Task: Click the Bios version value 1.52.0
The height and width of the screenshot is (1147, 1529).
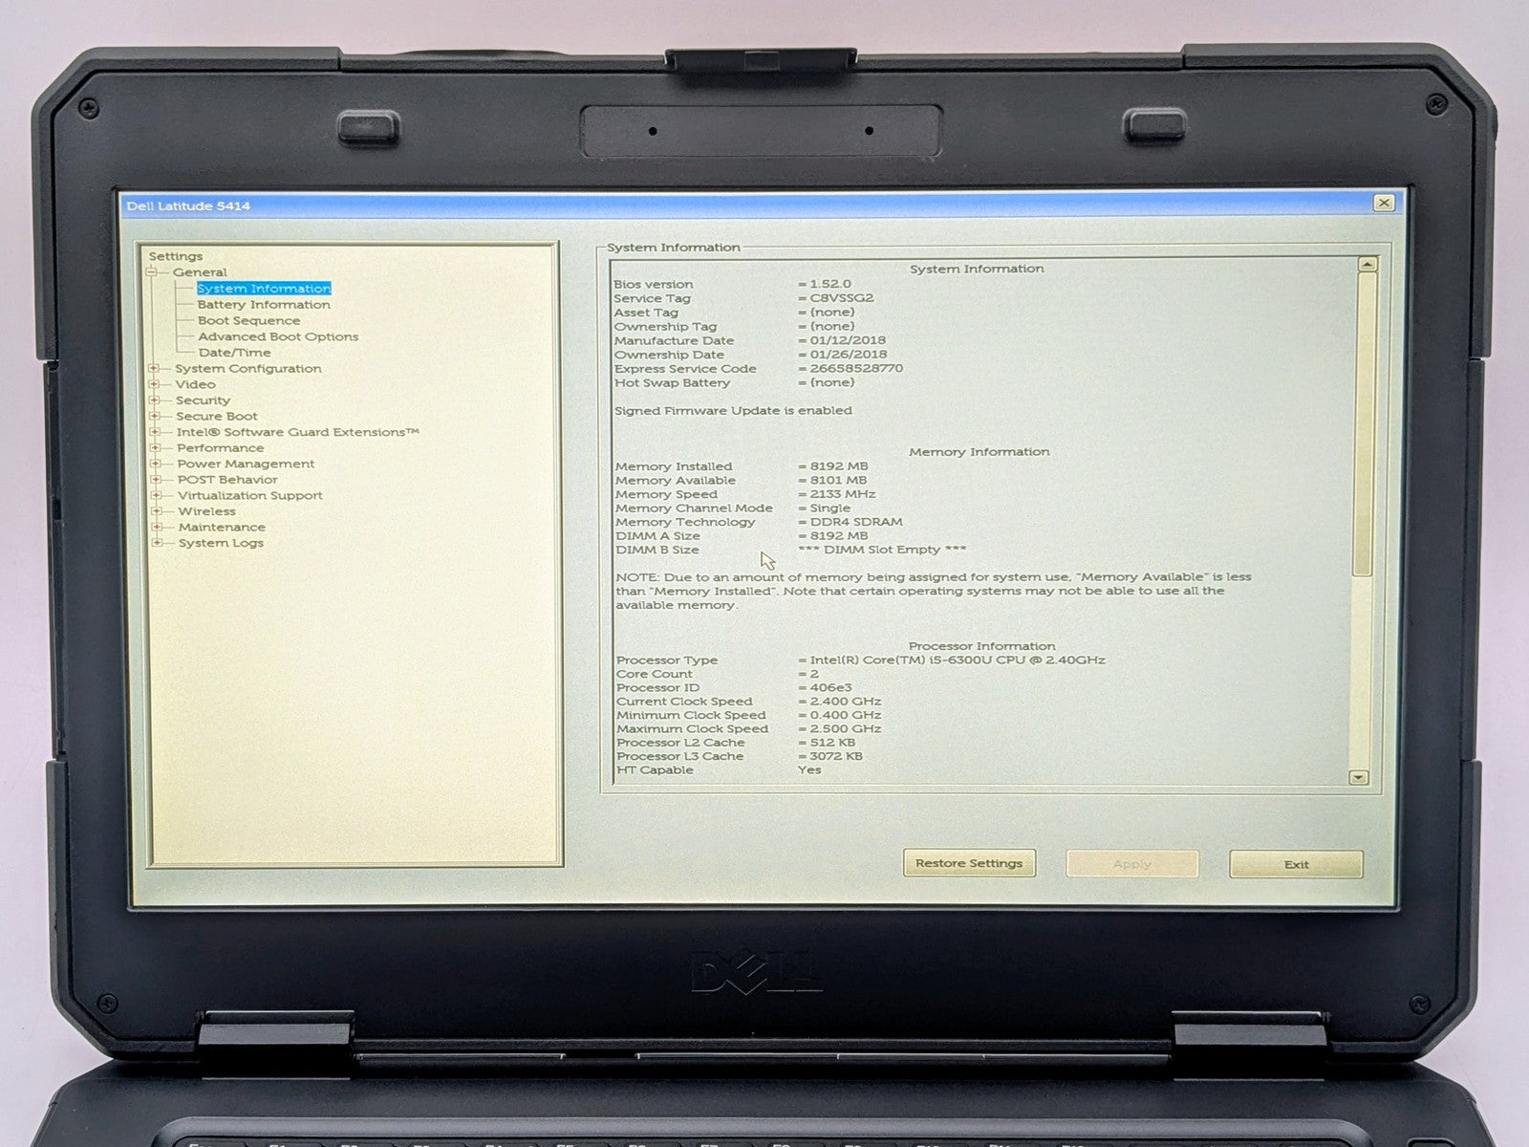Action: pos(830,284)
